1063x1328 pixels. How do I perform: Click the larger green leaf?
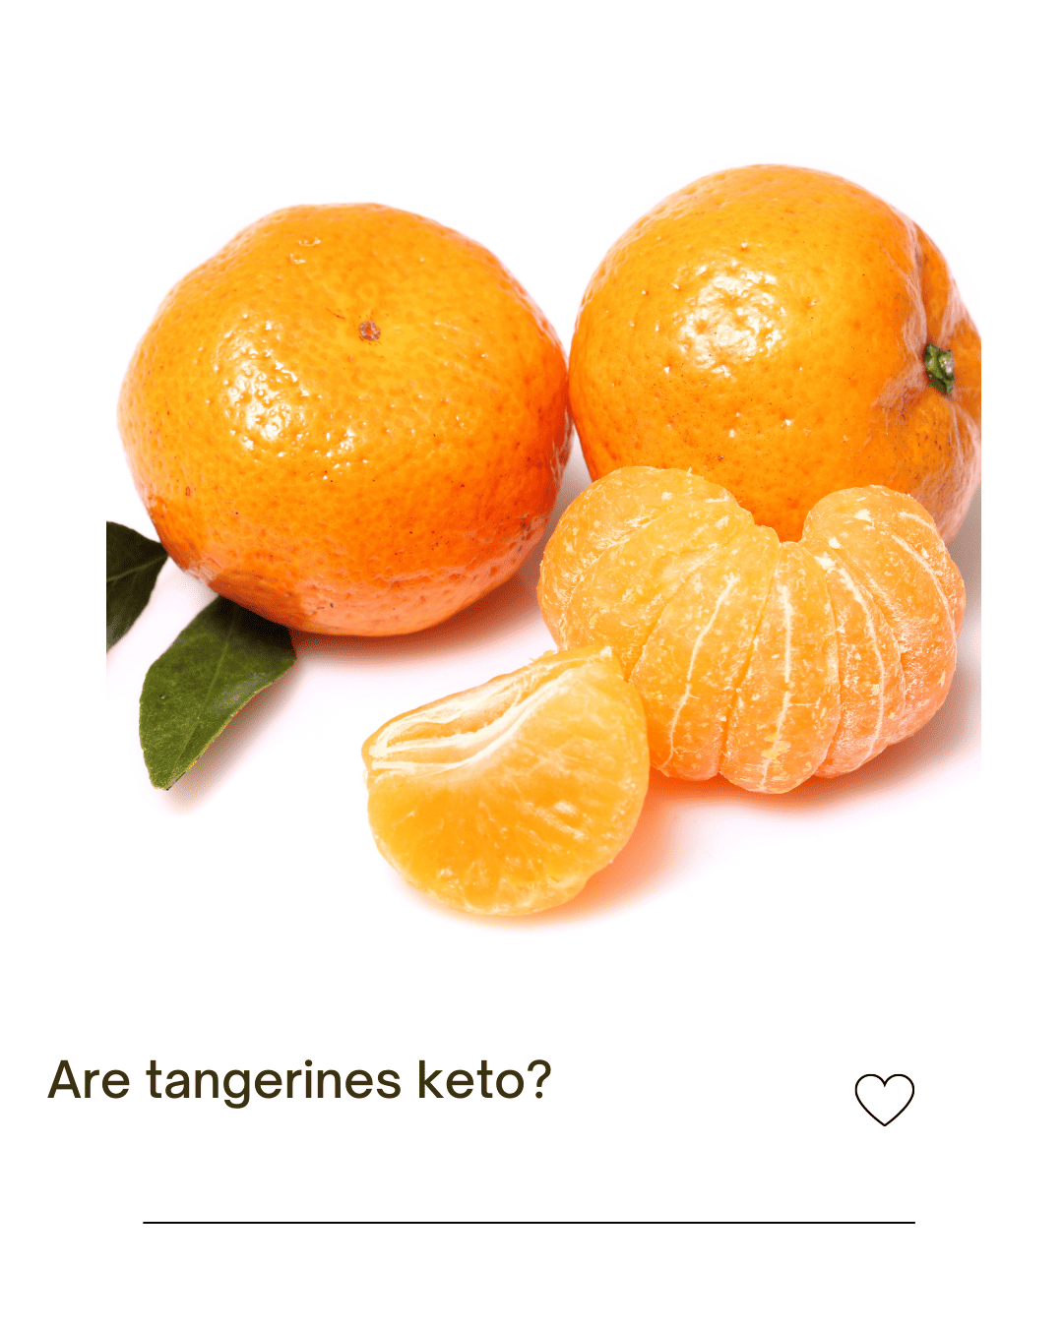tap(215, 691)
